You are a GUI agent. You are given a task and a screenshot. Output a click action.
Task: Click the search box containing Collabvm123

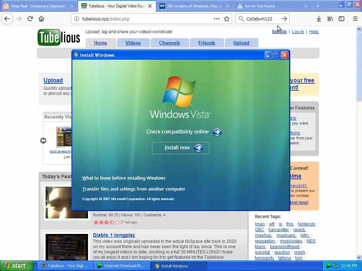point(262,19)
